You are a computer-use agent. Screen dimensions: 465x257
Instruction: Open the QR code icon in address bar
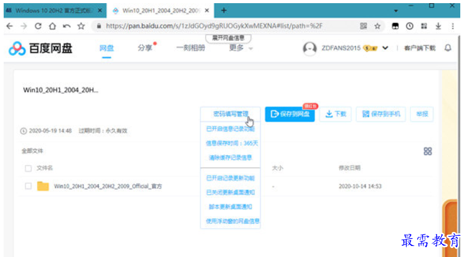363,26
